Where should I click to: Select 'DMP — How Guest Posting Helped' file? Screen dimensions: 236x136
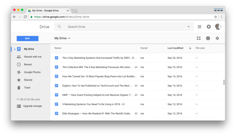pos(97,95)
